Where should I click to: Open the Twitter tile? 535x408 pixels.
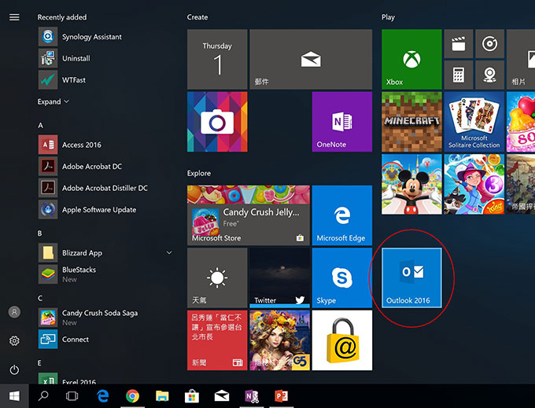click(x=280, y=278)
